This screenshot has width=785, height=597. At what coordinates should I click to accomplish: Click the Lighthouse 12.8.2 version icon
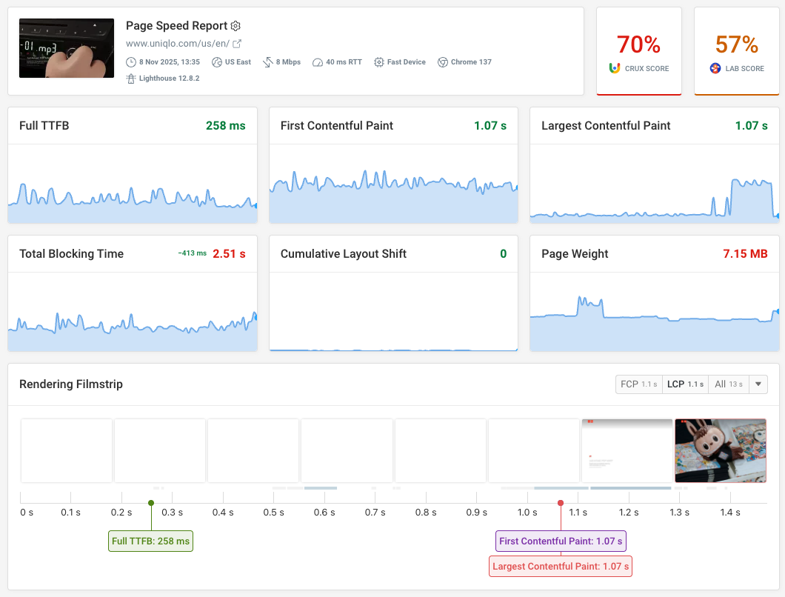pyautogui.click(x=132, y=78)
